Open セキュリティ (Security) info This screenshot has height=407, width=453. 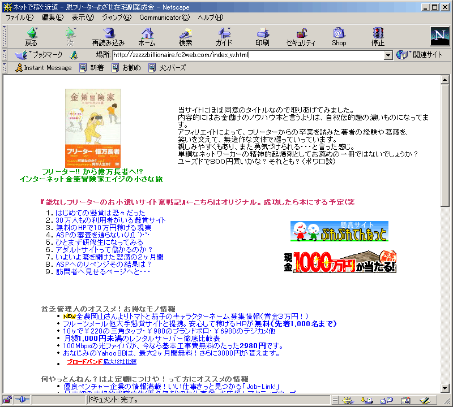(x=301, y=36)
